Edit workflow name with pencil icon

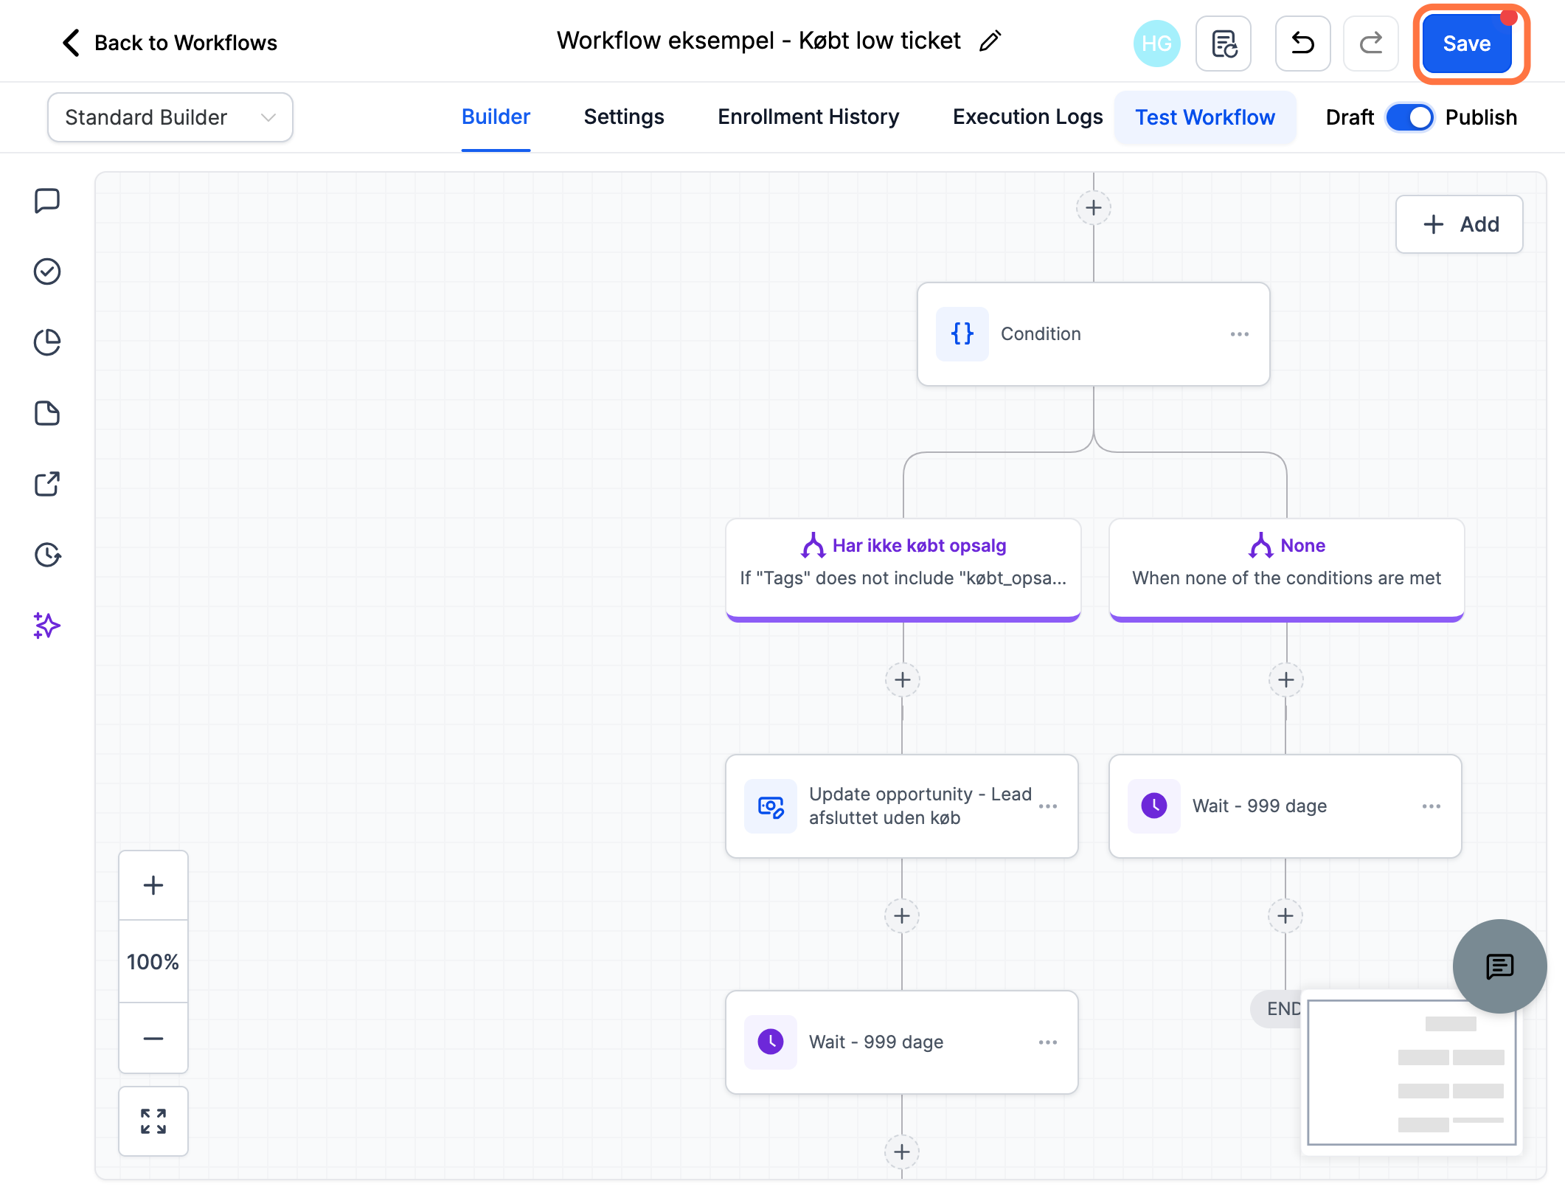point(990,41)
